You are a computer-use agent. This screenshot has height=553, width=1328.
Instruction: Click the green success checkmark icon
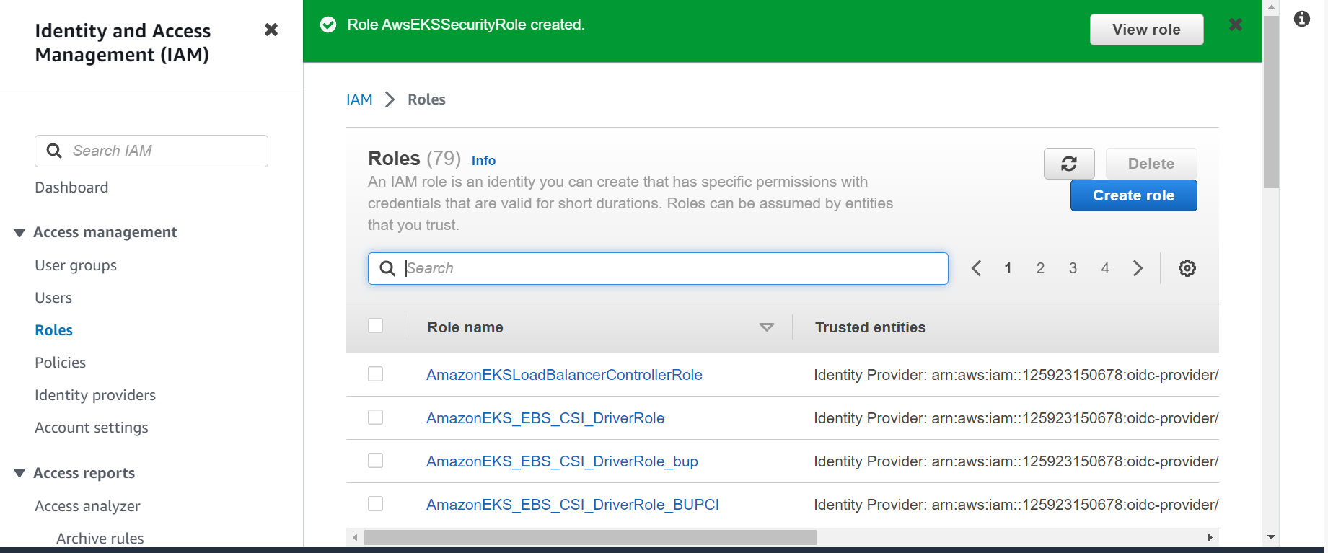[x=328, y=25]
